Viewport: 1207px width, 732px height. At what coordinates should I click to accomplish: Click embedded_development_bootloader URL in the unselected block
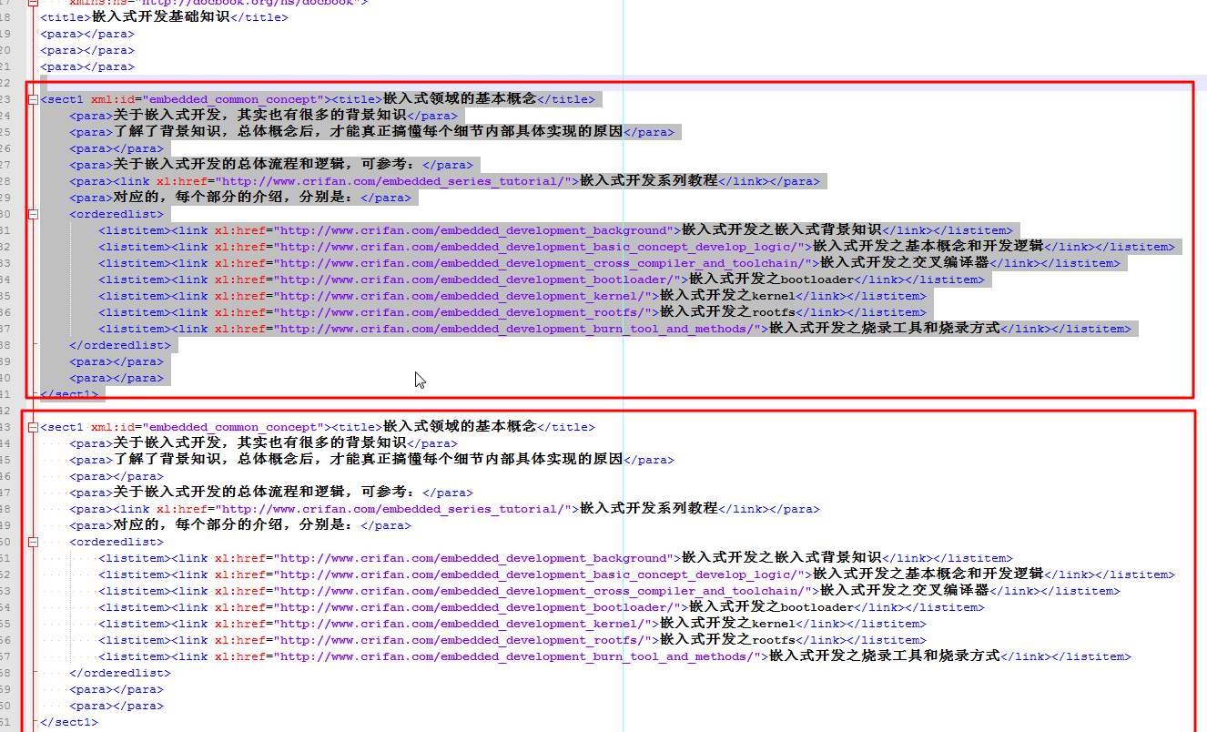[481, 607]
